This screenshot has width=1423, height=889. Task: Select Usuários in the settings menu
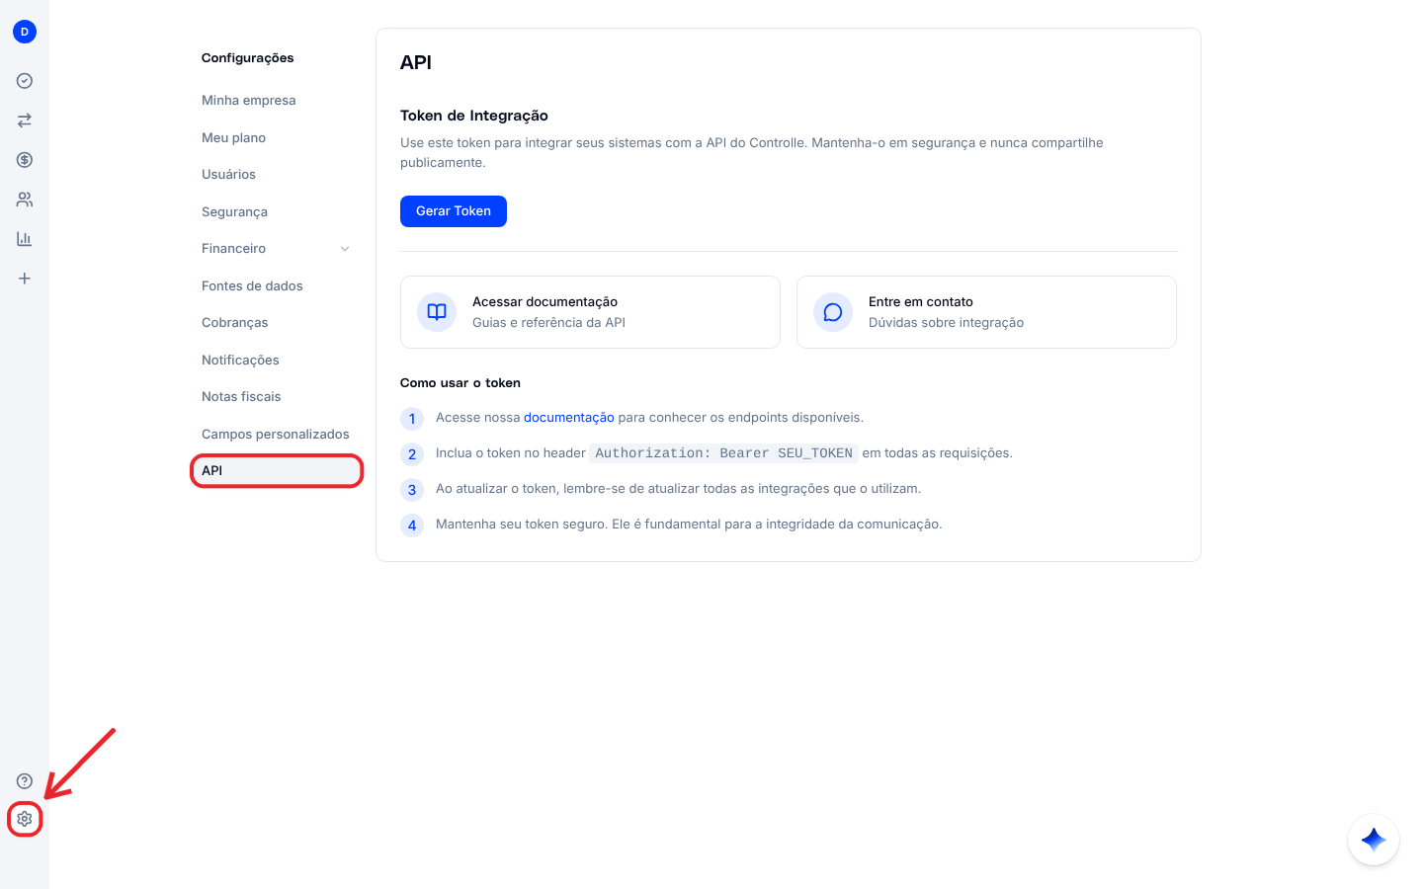tap(228, 175)
